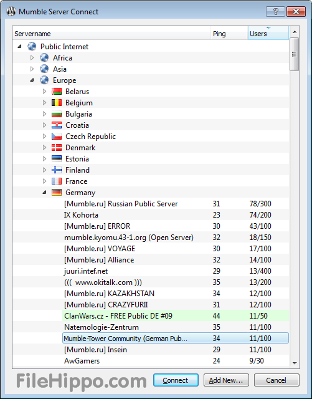Click the Czech Republic flag icon
Viewport: 312px width, 399px height.
(57, 136)
